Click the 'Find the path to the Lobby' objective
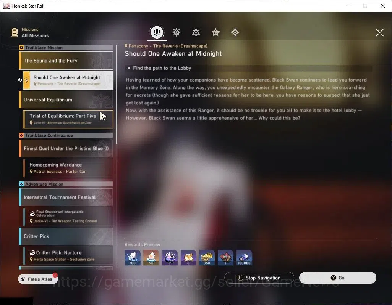392x305 pixels. 162,68
